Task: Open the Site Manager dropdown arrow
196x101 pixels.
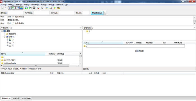Action: (x=5, y=8)
